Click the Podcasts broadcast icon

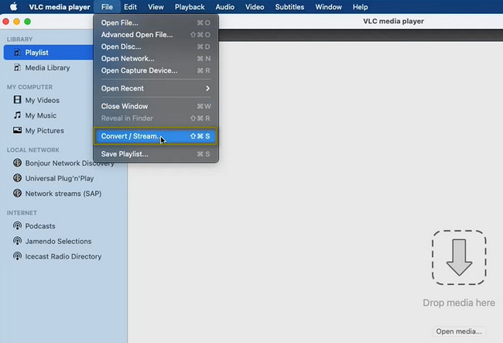[x=17, y=226]
